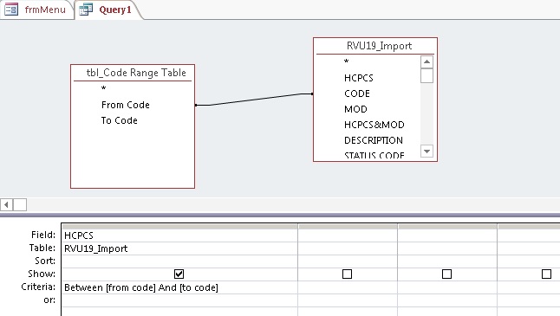Image resolution: width=560 pixels, height=316 pixels.
Task: Click the RVU19_Import scroll up arrow
Action: tap(427, 61)
